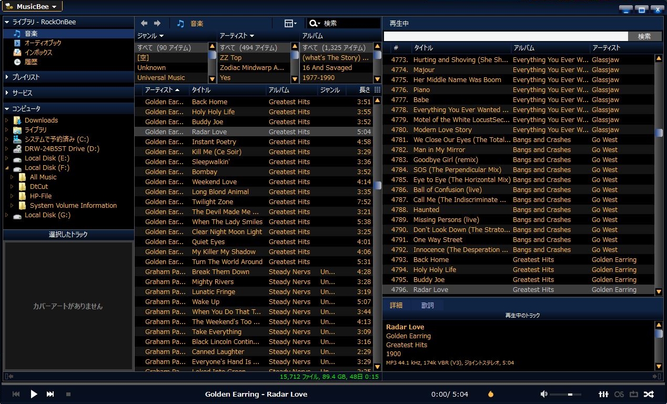The height and width of the screenshot is (404, 667).
Task: Select System Volume Information folder
Action: 73,205
